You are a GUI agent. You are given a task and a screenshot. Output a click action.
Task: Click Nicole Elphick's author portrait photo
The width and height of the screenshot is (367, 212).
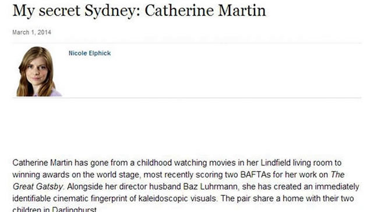pyautogui.click(x=39, y=71)
